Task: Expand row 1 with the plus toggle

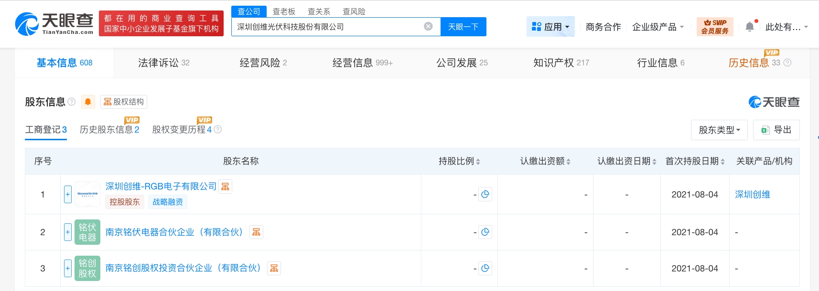Action: (68, 194)
